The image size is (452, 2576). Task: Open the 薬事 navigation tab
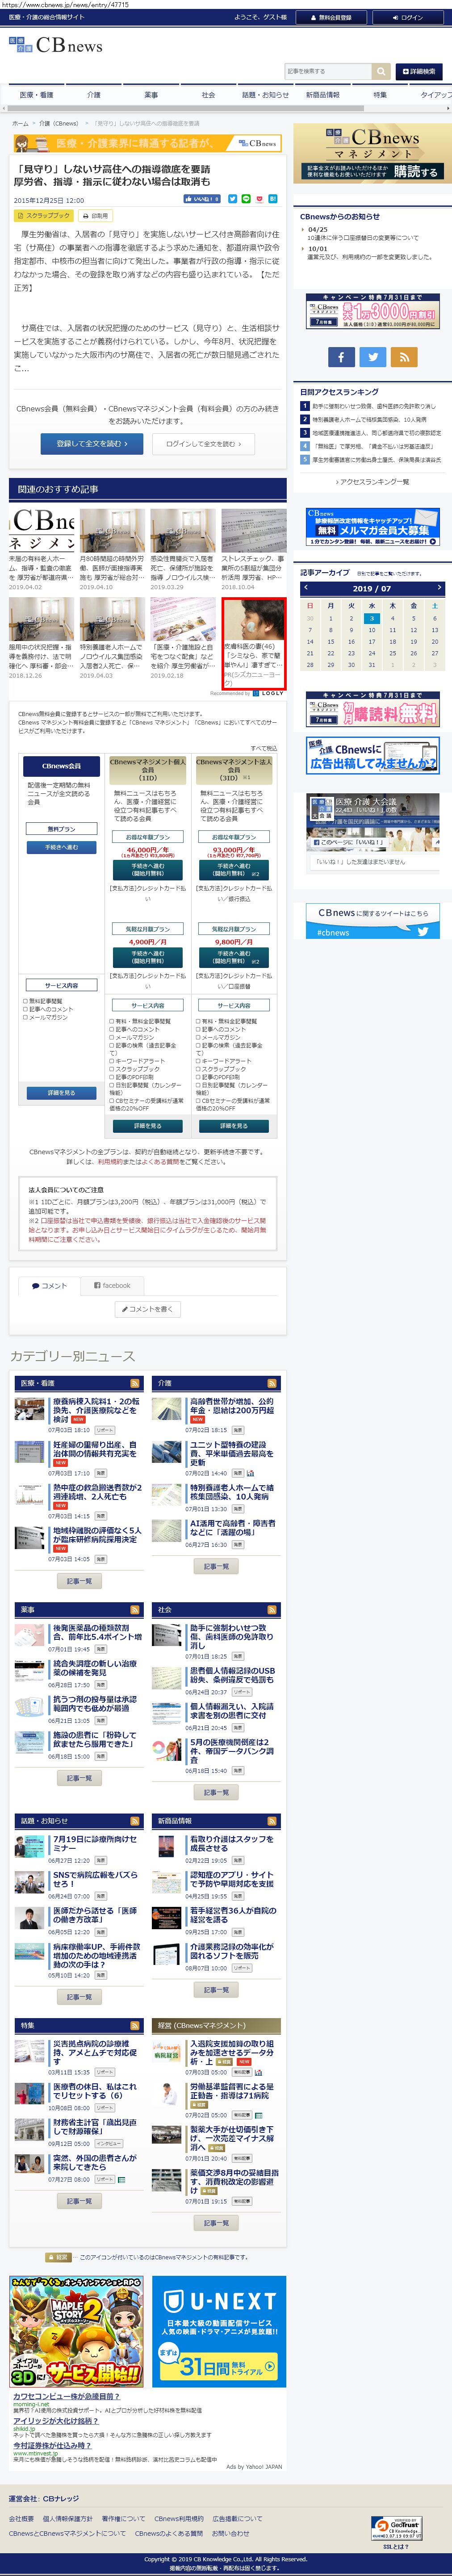[151, 95]
